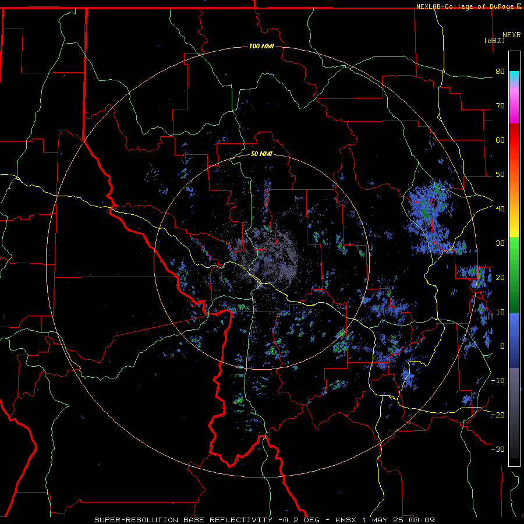
Task: Click the 80 value on dBZ scale
Action: pyautogui.click(x=500, y=71)
